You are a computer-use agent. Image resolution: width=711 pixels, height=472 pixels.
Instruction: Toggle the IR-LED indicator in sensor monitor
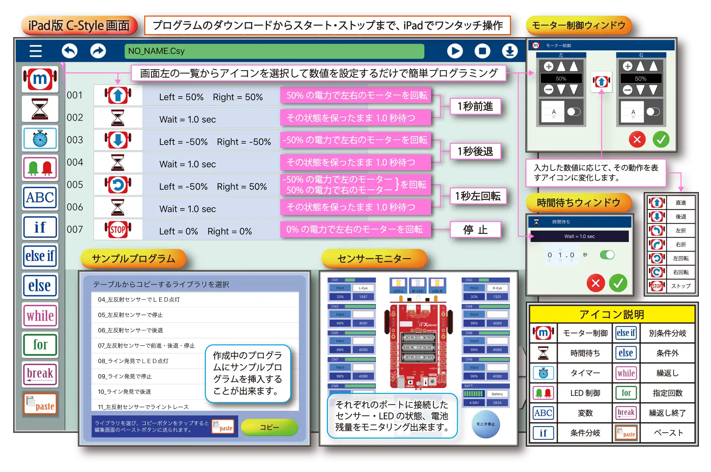(x=417, y=285)
